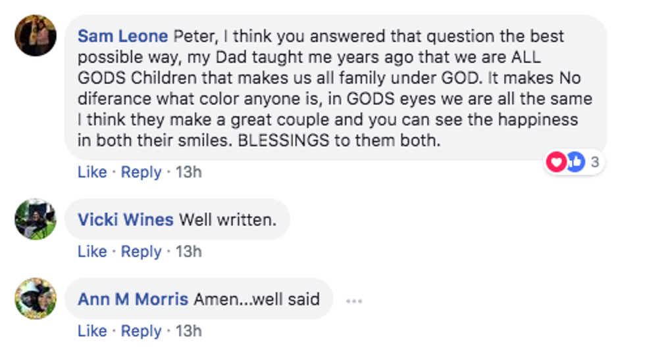
Task: Click the thumbs-up reaction icon on Sam's comment
Action: [575, 162]
